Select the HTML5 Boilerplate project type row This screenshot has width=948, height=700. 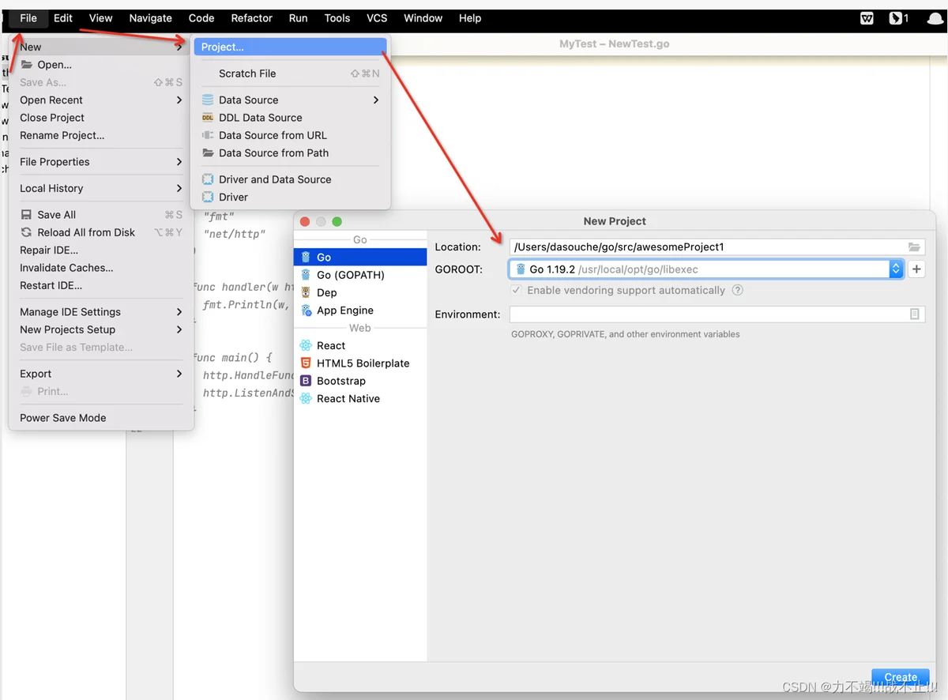[360, 363]
